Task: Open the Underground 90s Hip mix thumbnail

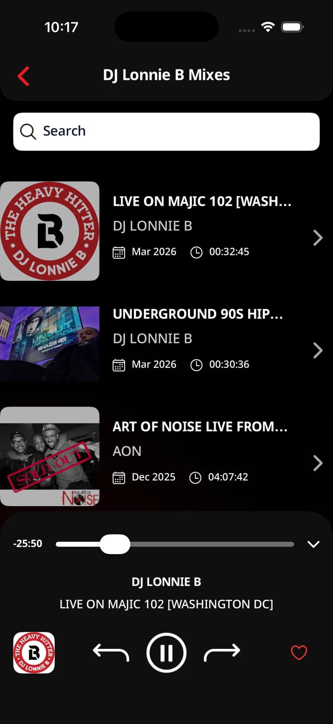Action: click(50, 344)
